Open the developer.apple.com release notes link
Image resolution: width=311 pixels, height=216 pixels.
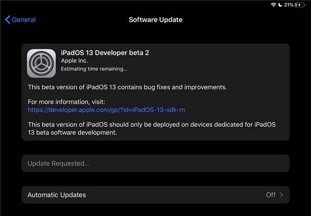pyautogui.click(x=106, y=110)
